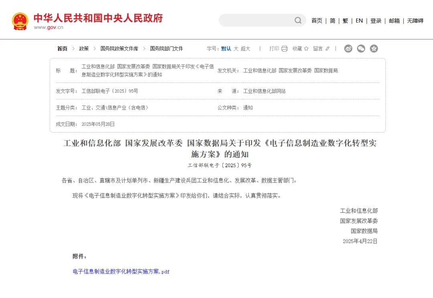Click the 登录 login link
The image size is (433, 298).
376,20
